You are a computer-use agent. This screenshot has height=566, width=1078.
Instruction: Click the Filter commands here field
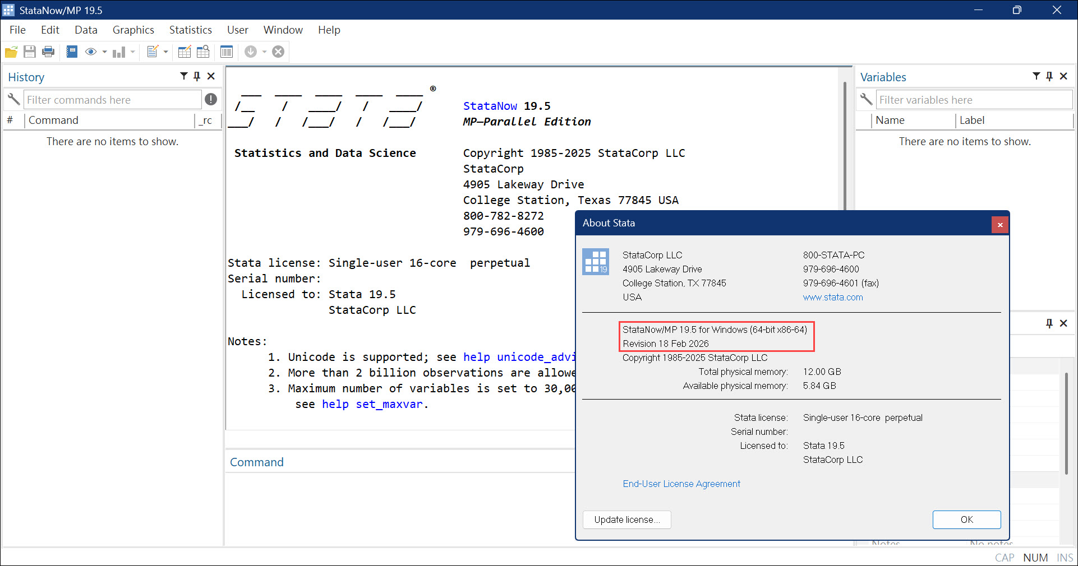coord(112,100)
